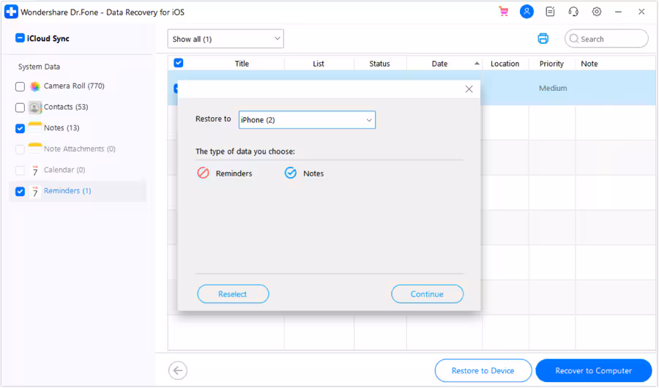Viewport: 659px width, 388px height.
Task: Sort by the Priority column header
Action: click(551, 64)
